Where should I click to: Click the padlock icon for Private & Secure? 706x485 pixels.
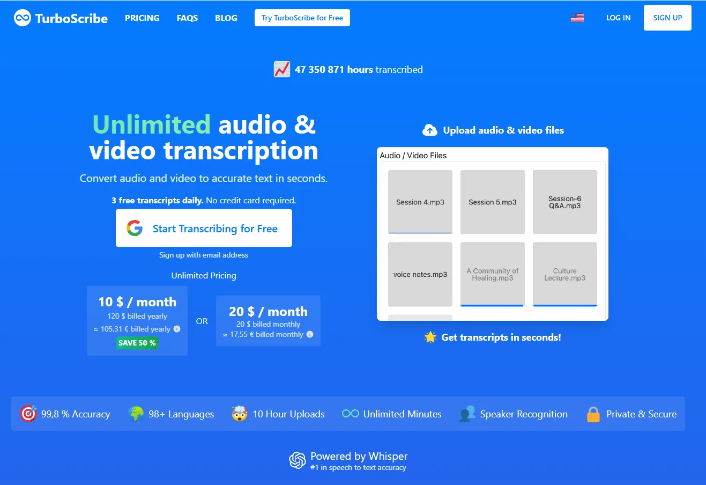tap(593, 414)
